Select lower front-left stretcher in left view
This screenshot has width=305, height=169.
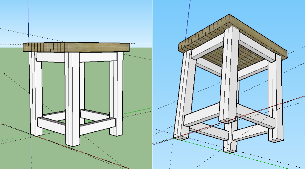[x=51, y=125]
